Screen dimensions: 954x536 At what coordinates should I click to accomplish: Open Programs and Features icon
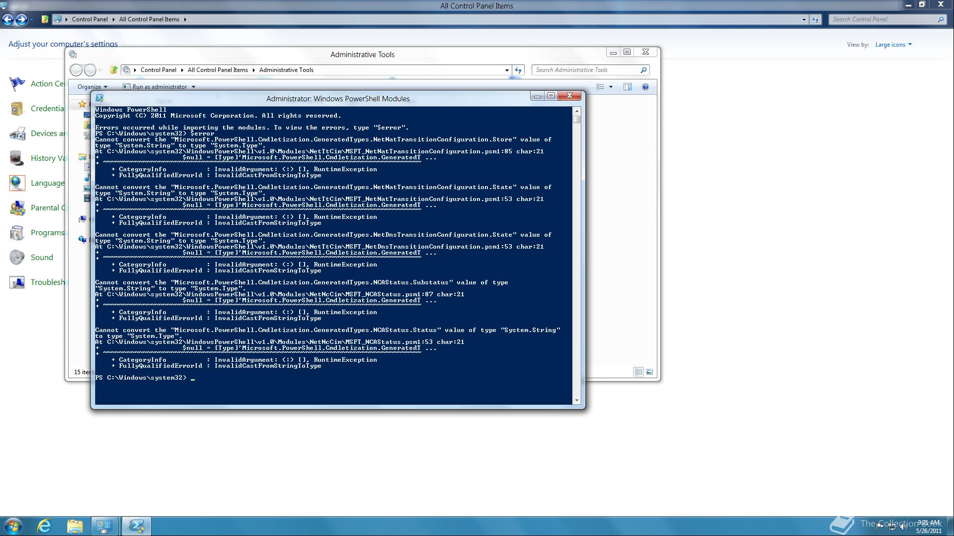pyautogui.click(x=17, y=233)
